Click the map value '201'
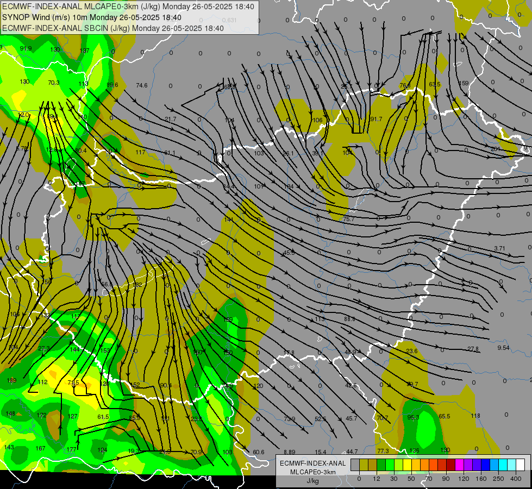The image size is (532, 489). pyautogui.click(x=496, y=149)
